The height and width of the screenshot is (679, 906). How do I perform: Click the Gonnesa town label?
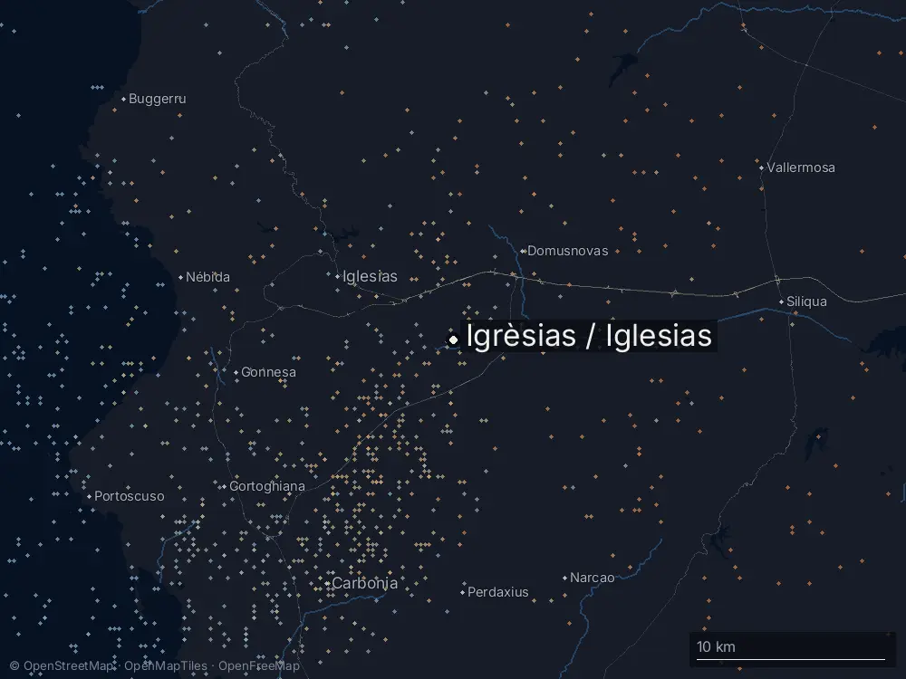point(268,372)
